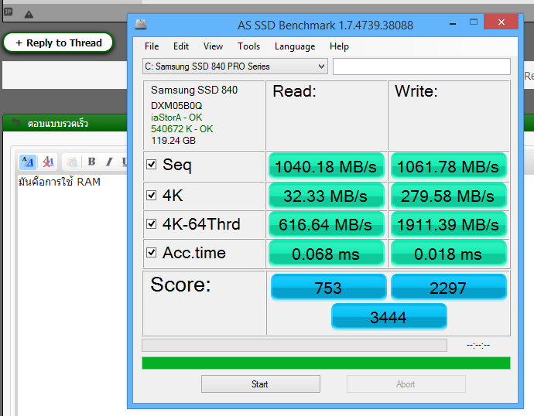The height and width of the screenshot is (416, 534).
Task: Close the AS SSD Benchmark window
Action: [x=501, y=22]
